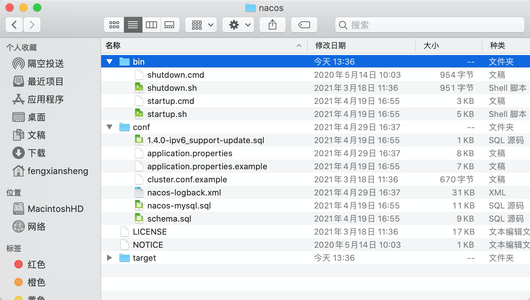Image resolution: width=530 pixels, height=300 pixels.
Task: Select the shutdown.sh script icon
Action: pos(139,88)
